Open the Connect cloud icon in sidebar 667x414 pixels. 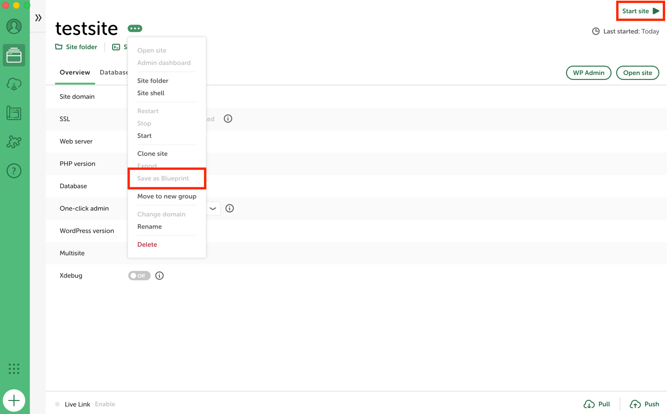14,84
